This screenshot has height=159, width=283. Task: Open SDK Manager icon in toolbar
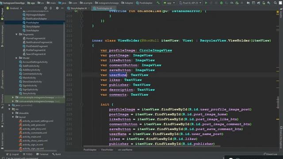coord(269,3)
